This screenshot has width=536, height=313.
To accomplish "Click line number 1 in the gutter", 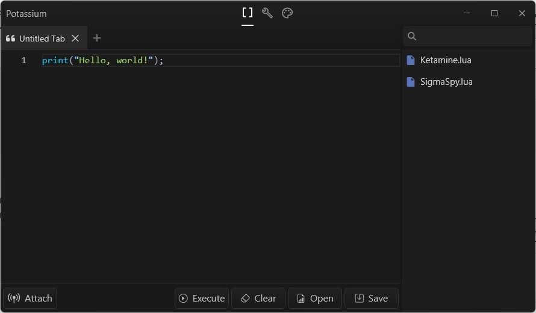I will [24, 61].
